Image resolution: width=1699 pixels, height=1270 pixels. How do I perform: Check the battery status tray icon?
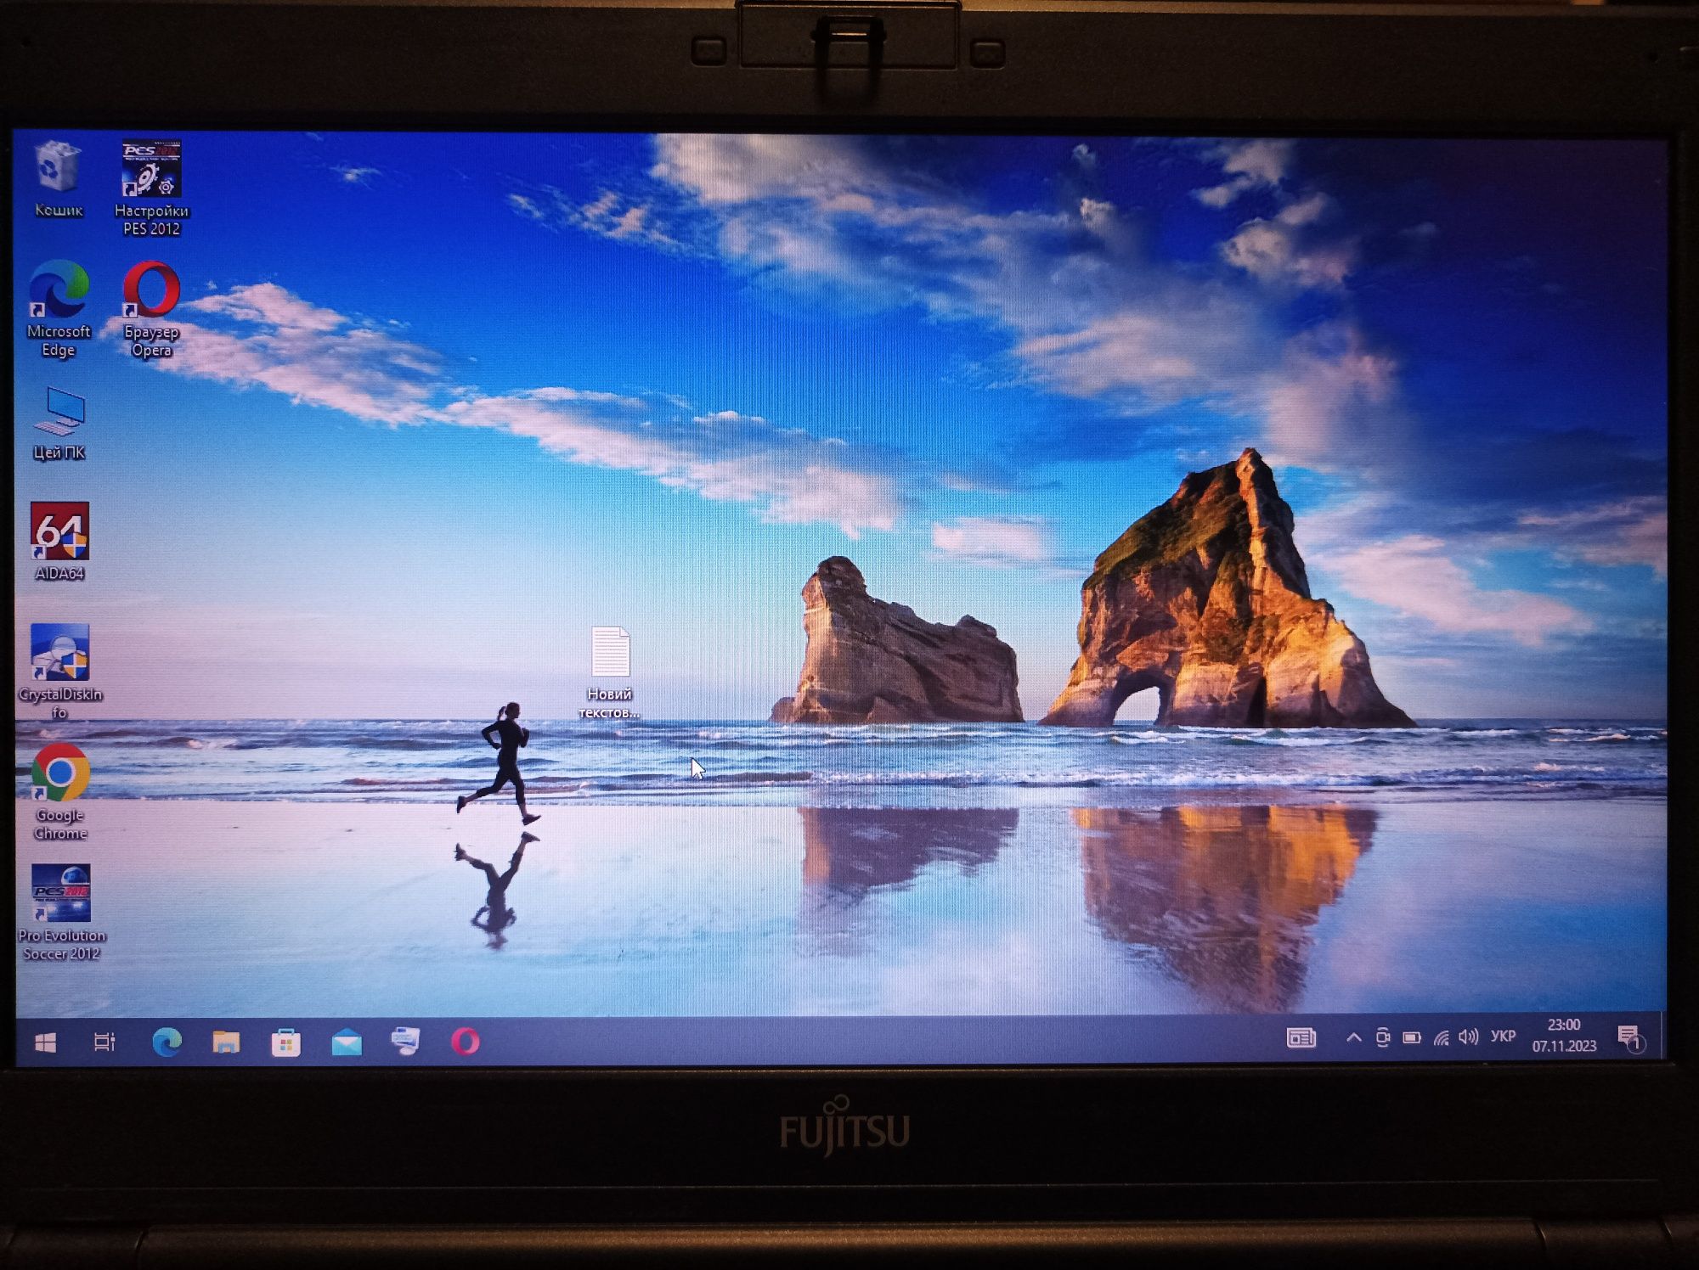[x=1412, y=1037]
